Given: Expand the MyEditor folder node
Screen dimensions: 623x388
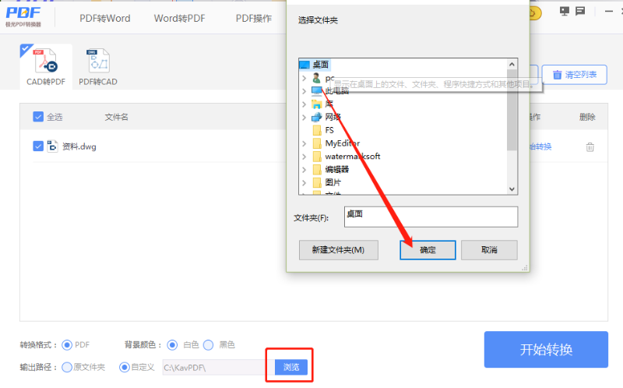Looking at the screenshot, I should click(x=304, y=143).
